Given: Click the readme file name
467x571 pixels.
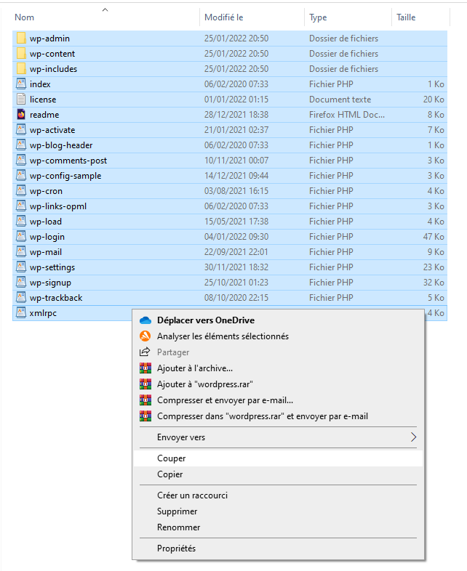Looking at the screenshot, I should pyautogui.click(x=44, y=115).
